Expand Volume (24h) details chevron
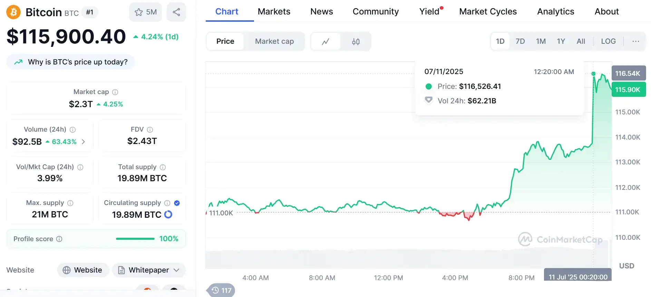The width and height of the screenshot is (651, 297). coord(83,142)
